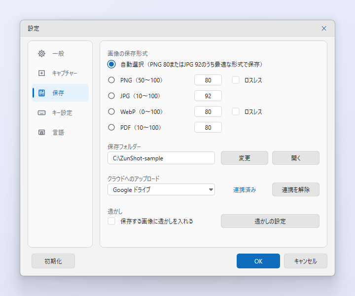Click the save folder path field
Screen dimensions: 355x296
[x=161, y=158]
